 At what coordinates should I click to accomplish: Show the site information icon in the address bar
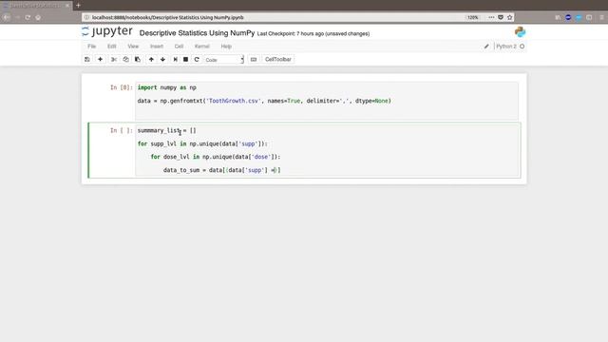86,17
